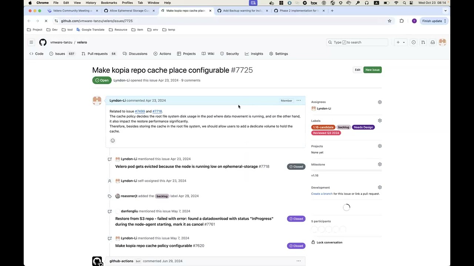
Task: Open Assignees gear settings
Action: 380,102
